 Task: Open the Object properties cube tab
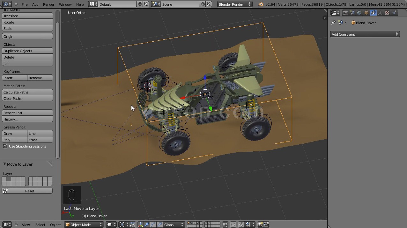point(366,13)
